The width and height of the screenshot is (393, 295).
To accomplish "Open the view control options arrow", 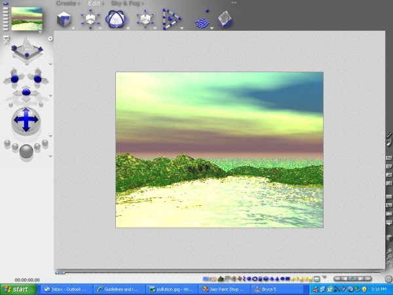I will pos(50,64).
